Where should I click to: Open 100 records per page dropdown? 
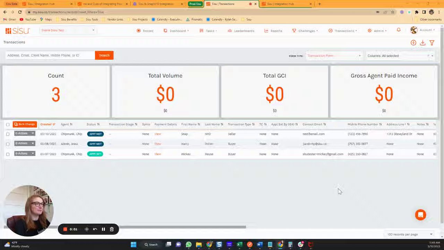click(x=410, y=234)
